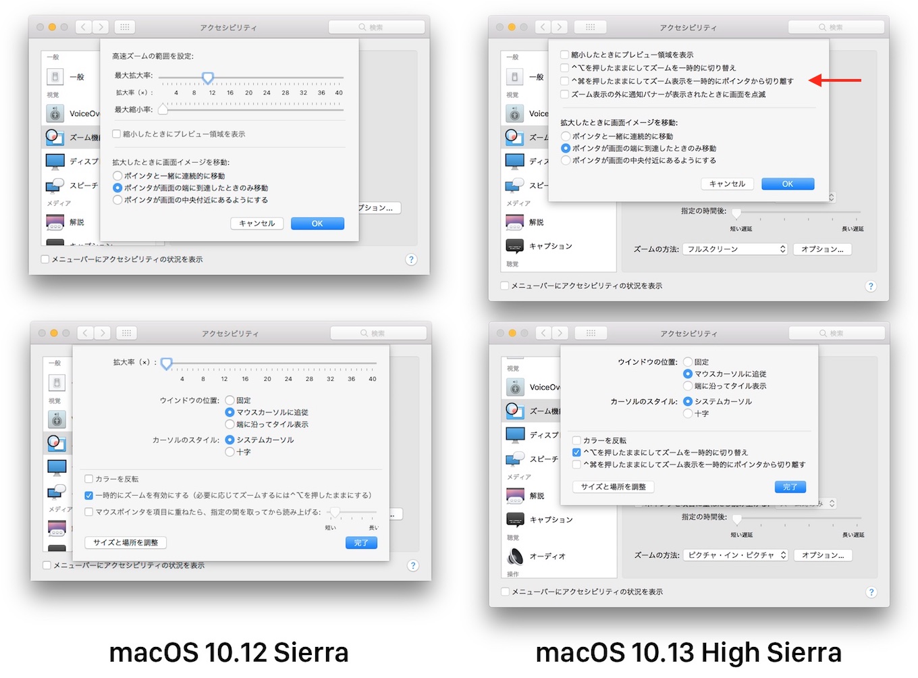Select 固定 radio in bottom-left Sierra window
The width and height of the screenshot is (918, 678).
230,400
